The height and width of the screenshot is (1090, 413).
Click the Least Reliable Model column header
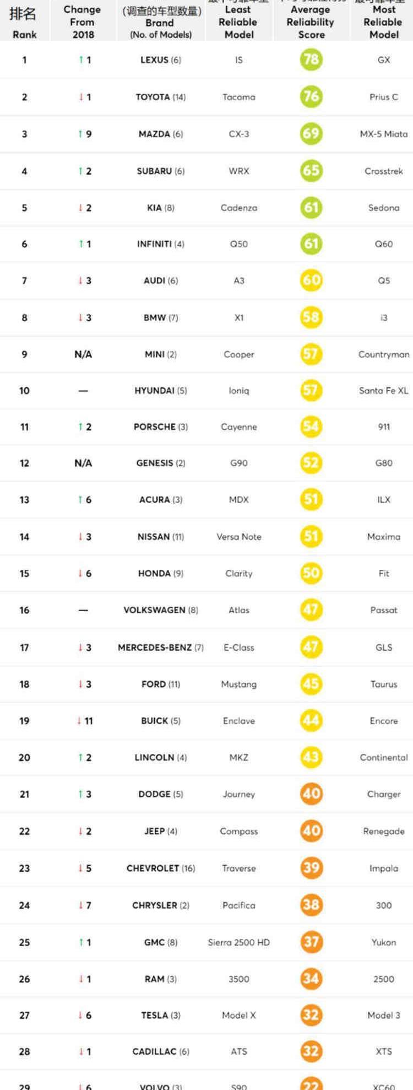click(238, 22)
